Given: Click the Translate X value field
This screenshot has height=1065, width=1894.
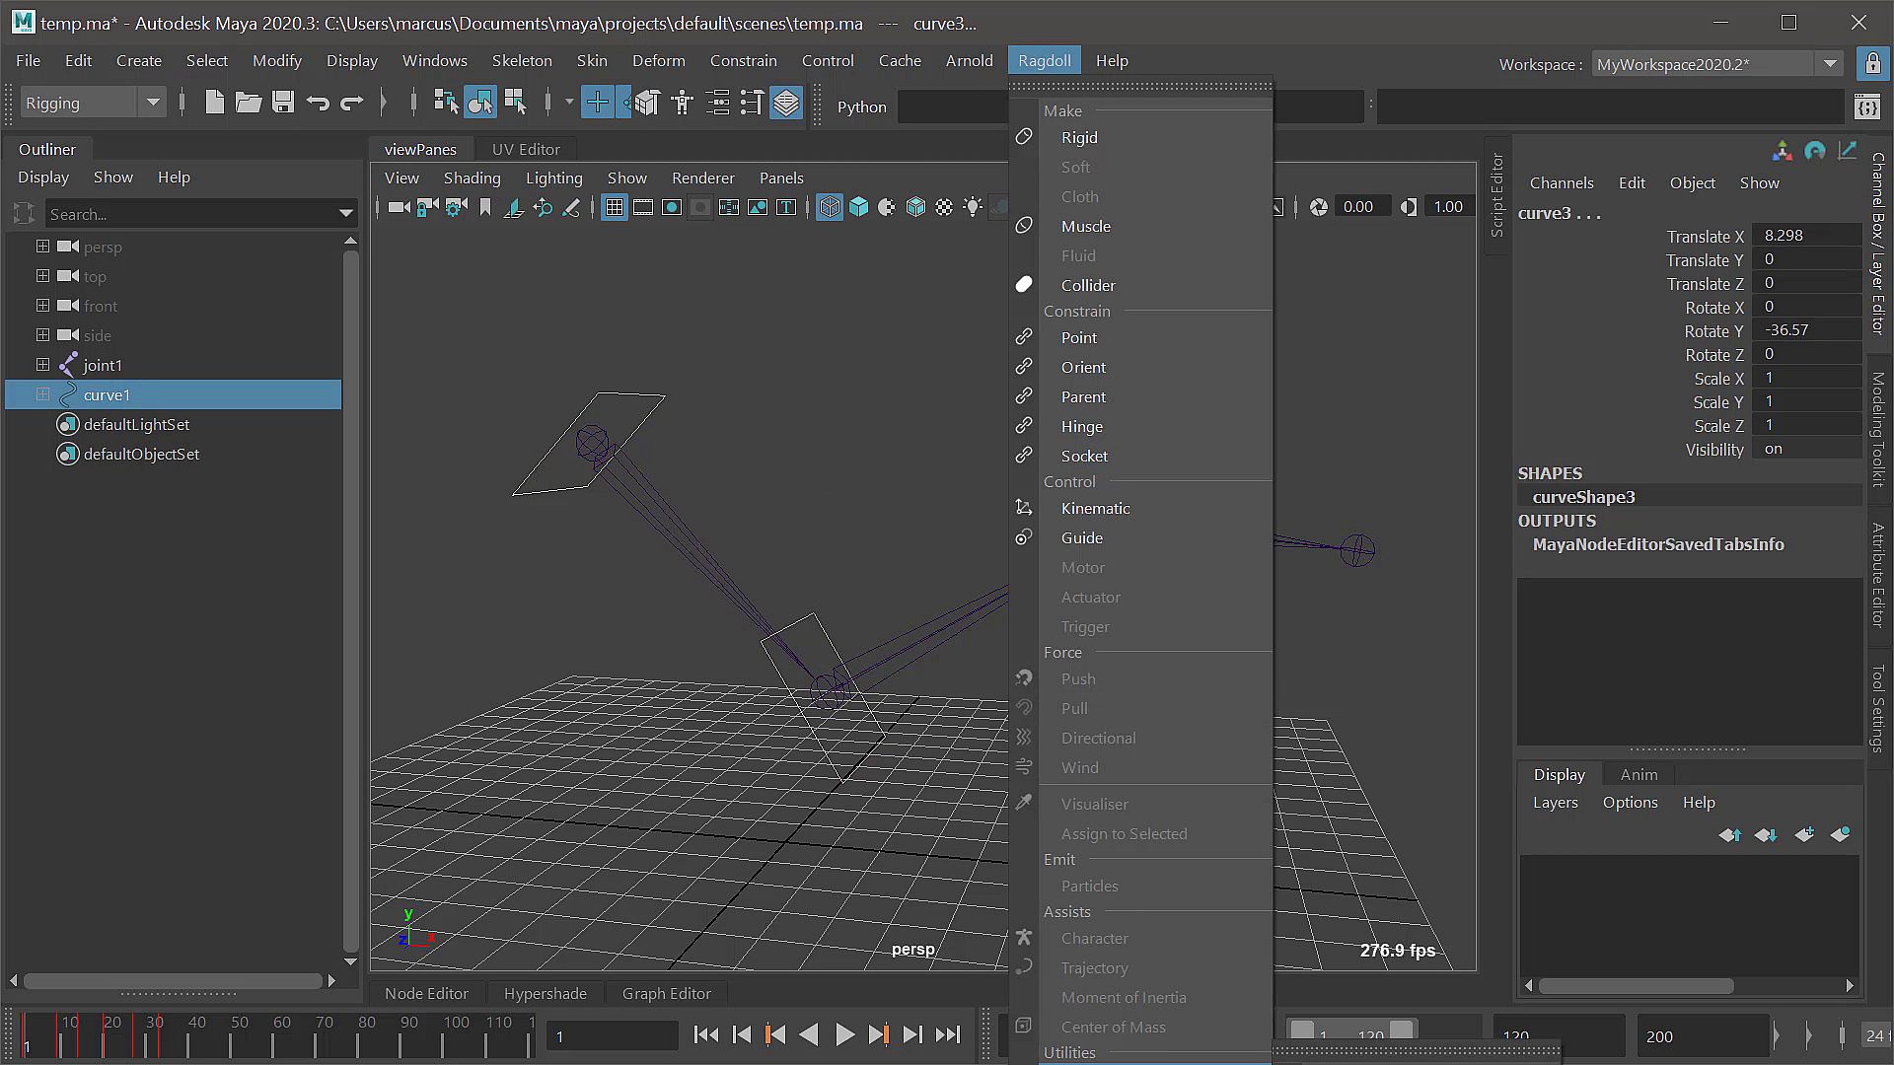Looking at the screenshot, I should (1805, 236).
